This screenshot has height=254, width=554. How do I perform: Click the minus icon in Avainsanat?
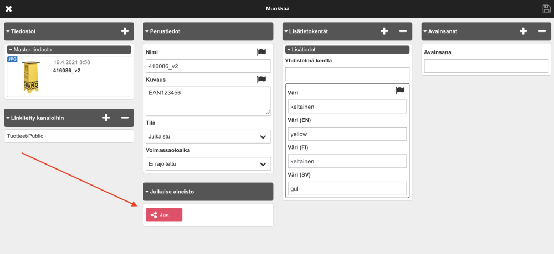(x=541, y=31)
